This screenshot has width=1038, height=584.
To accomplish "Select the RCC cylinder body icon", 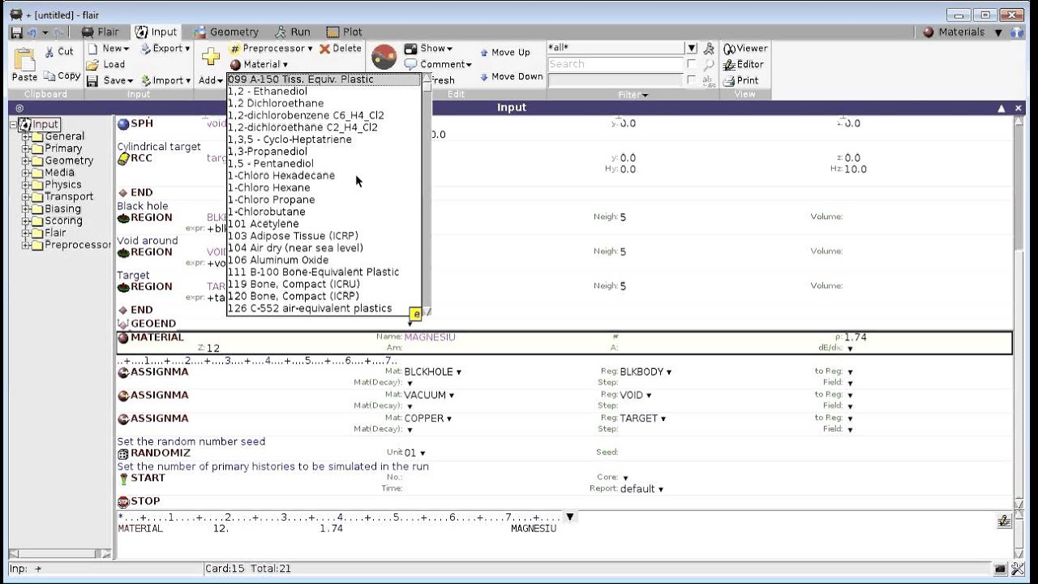I will coord(123,159).
